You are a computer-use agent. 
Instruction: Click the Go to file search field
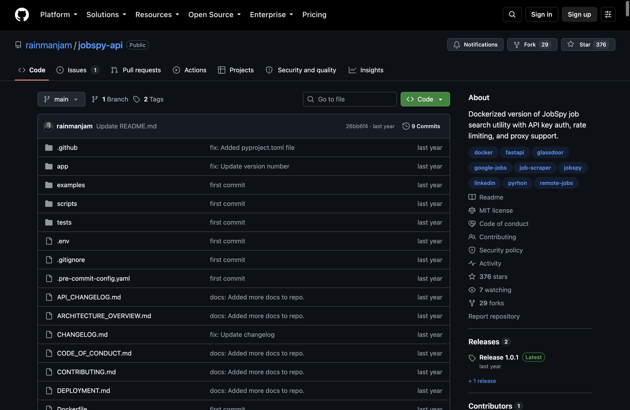click(350, 99)
